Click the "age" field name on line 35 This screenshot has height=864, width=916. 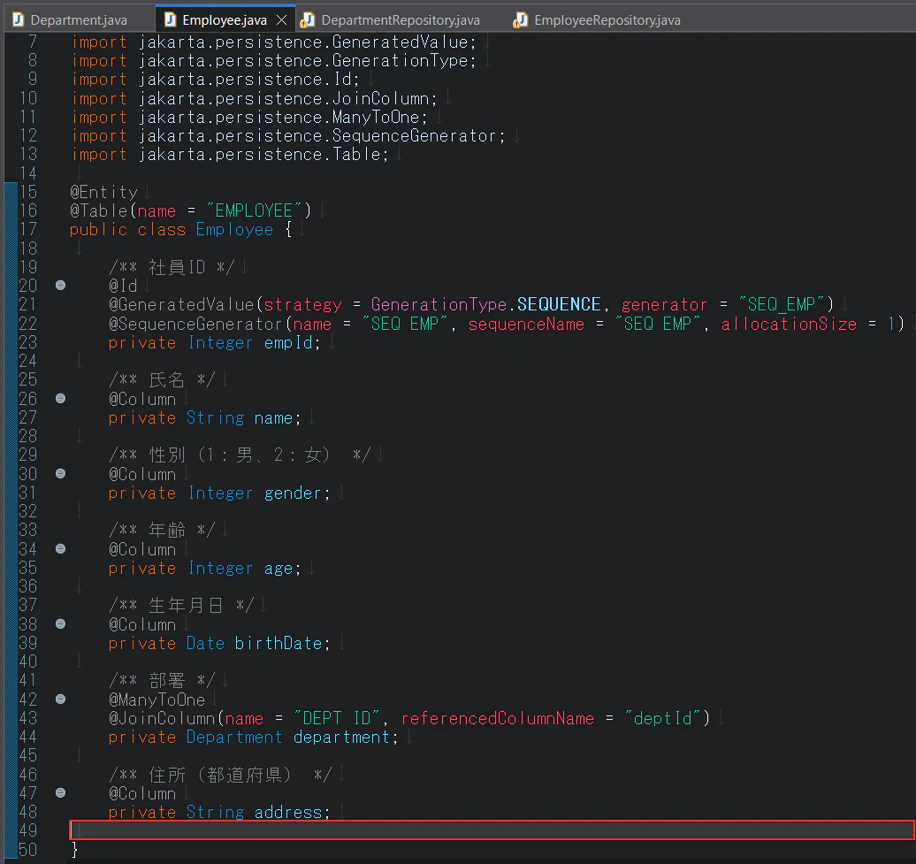(278, 568)
